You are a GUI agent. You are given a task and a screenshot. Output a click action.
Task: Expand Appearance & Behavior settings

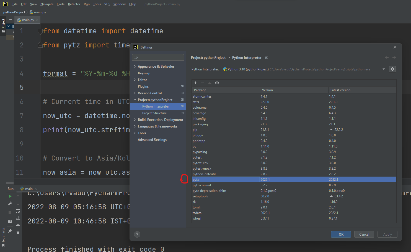135,67
